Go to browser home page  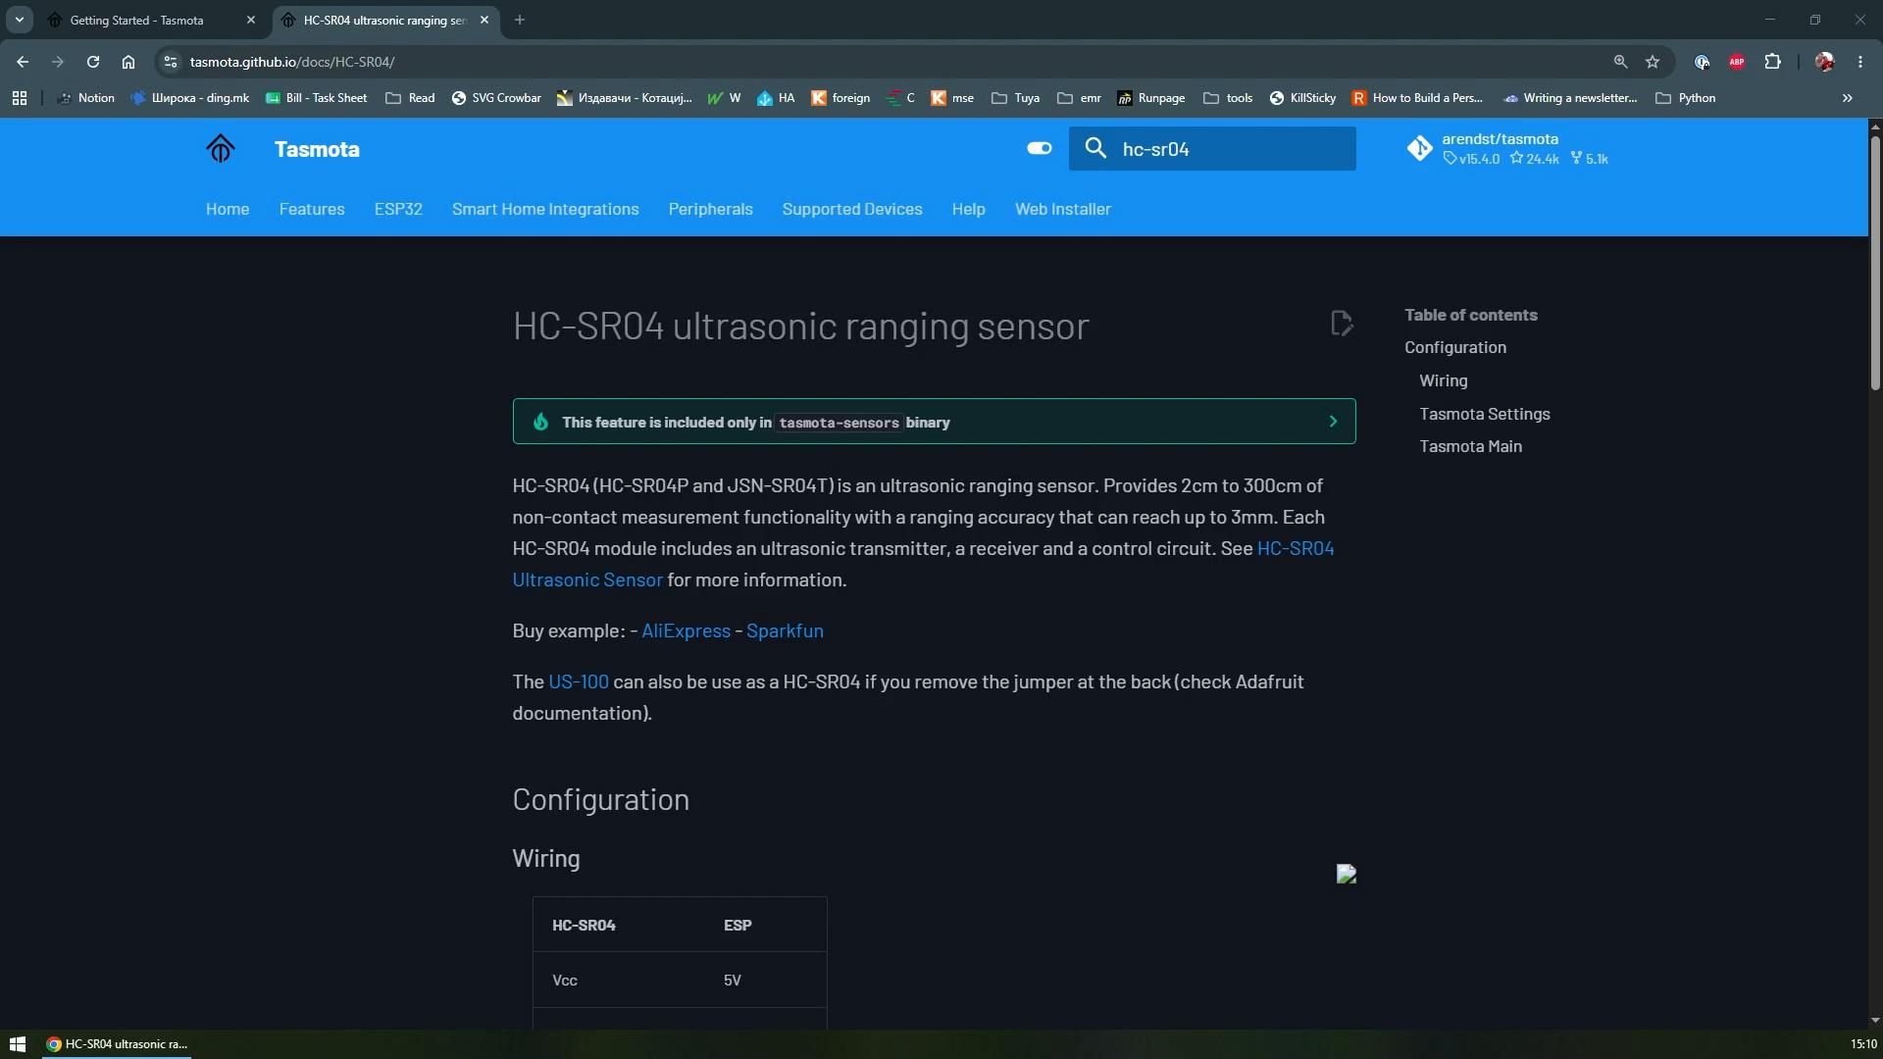coord(128,62)
